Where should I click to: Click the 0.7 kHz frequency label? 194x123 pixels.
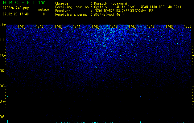pyautogui.click(x=2, y=101)
